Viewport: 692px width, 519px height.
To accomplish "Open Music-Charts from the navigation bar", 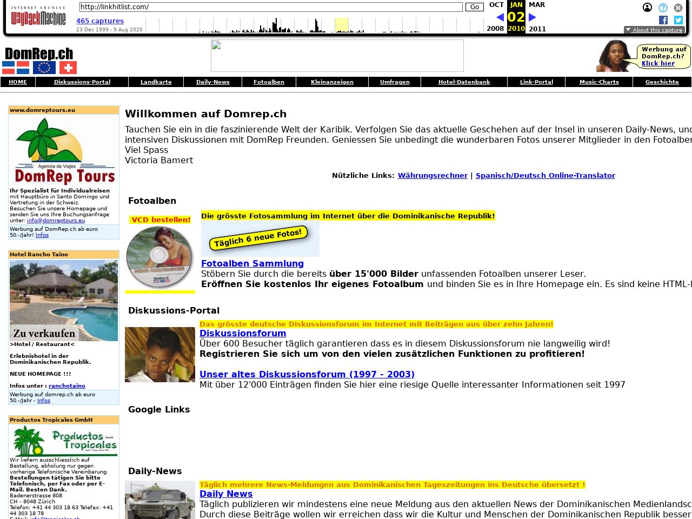I will (x=598, y=82).
